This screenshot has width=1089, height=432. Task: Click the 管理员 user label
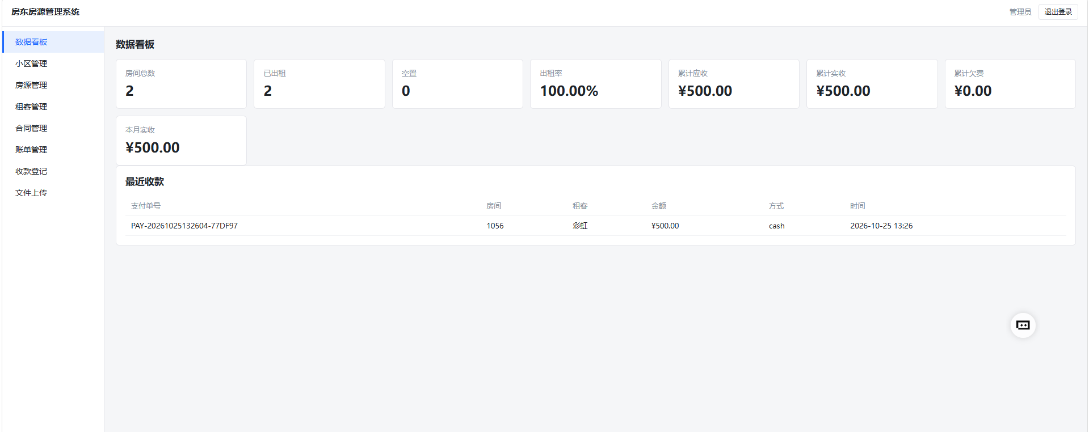(1020, 12)
